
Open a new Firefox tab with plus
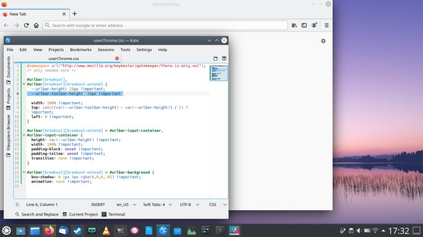click(x=75, y=14)
